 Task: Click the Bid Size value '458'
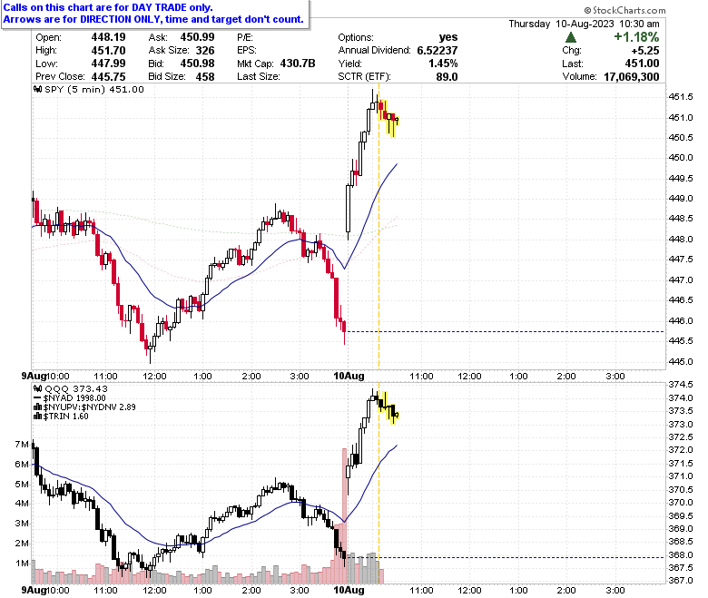[205, 77]
